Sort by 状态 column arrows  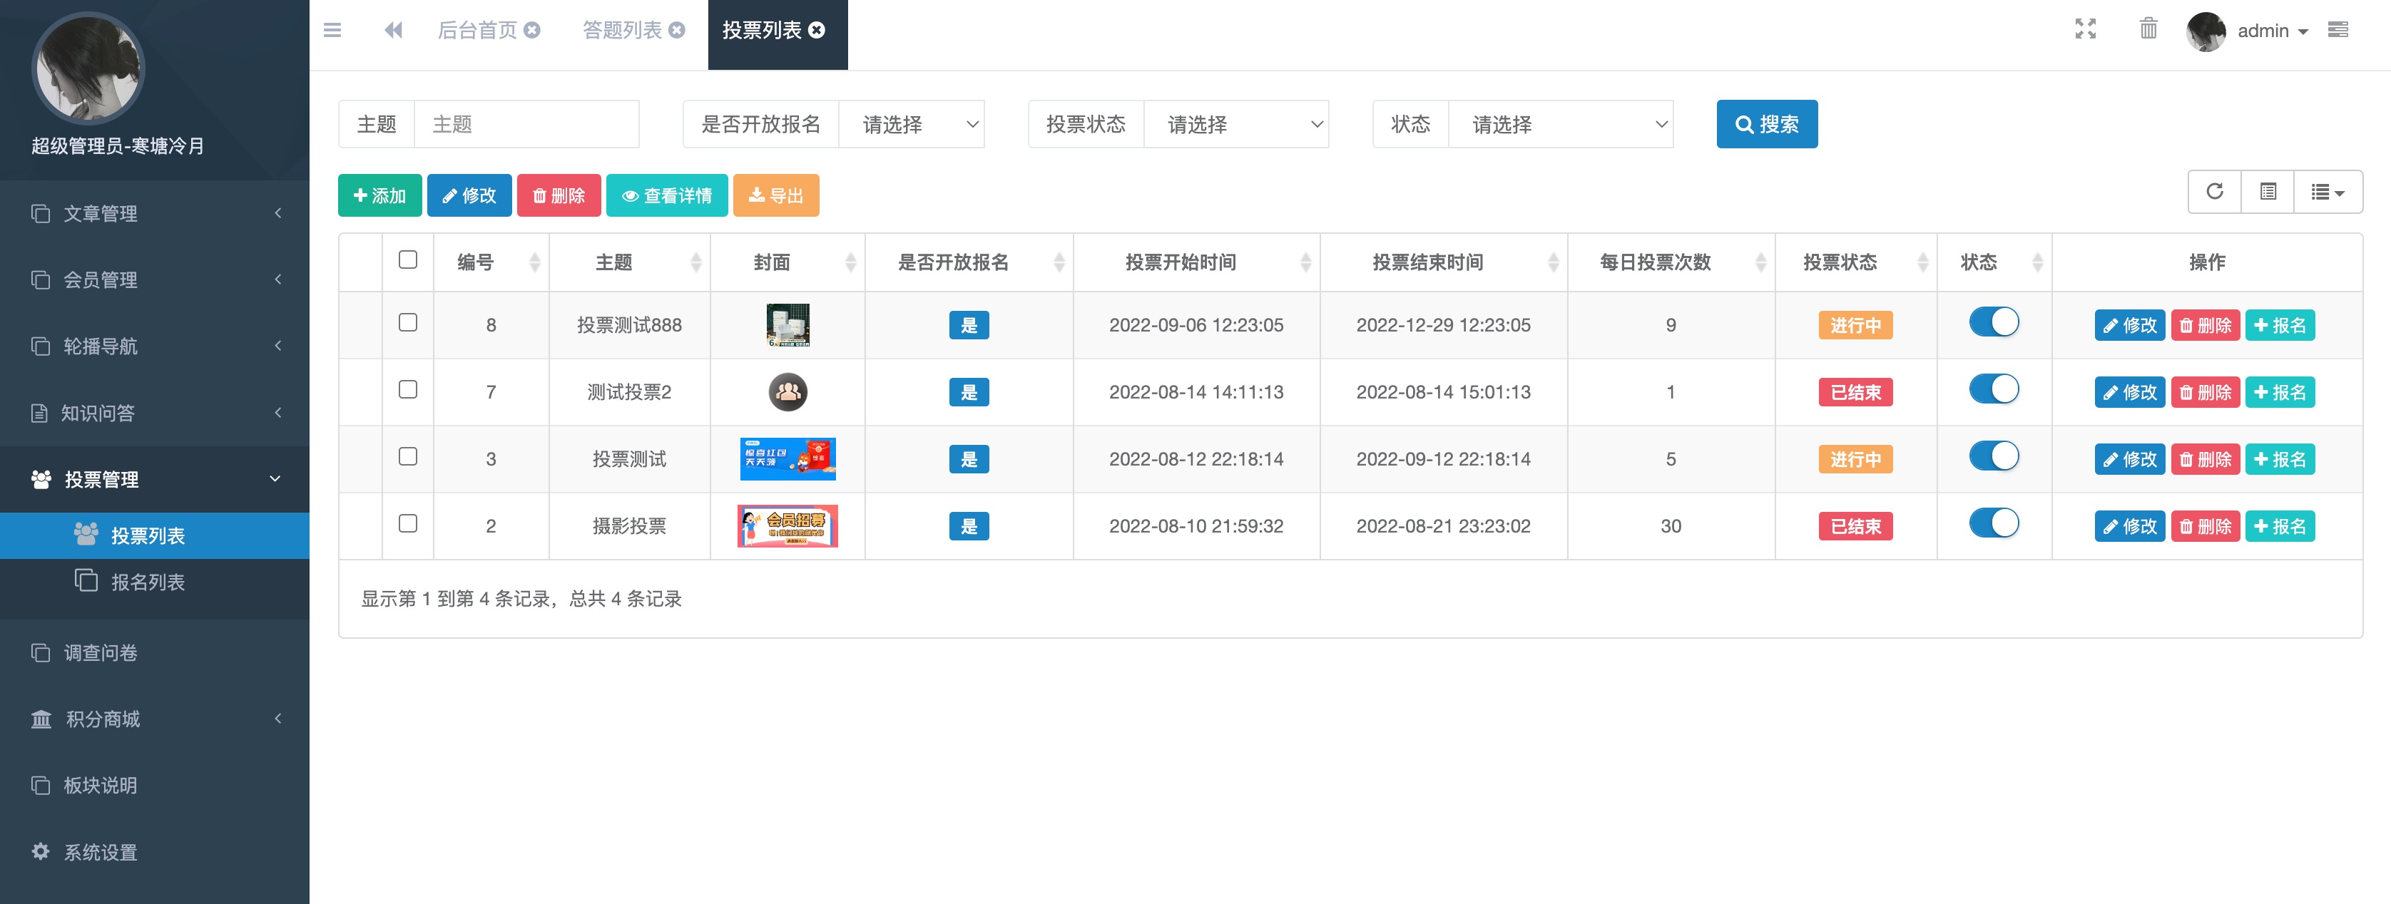tap(2039, 262)
